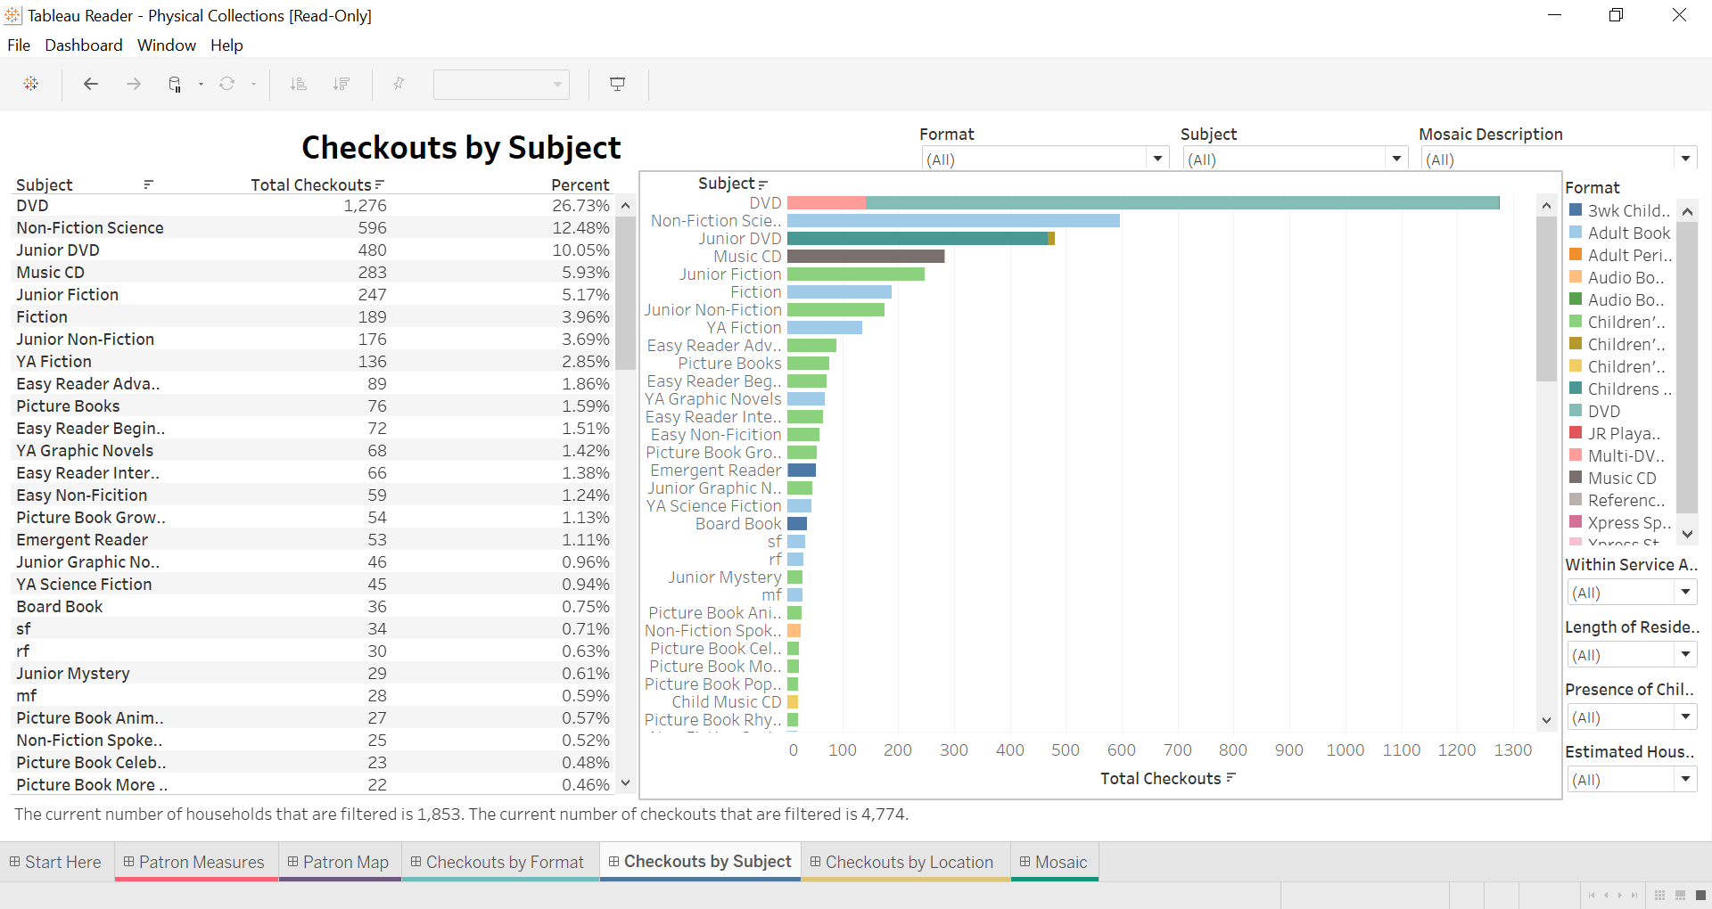Click the pin axis icon
Viewport: 1712px width, 909px height.
[x=399, y=84]
